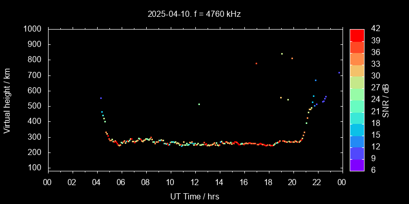Pick the orange 33–36 dB colorbar segment
Image resolution: width=409 pixels, height=204 pixels.
point(357,59)
